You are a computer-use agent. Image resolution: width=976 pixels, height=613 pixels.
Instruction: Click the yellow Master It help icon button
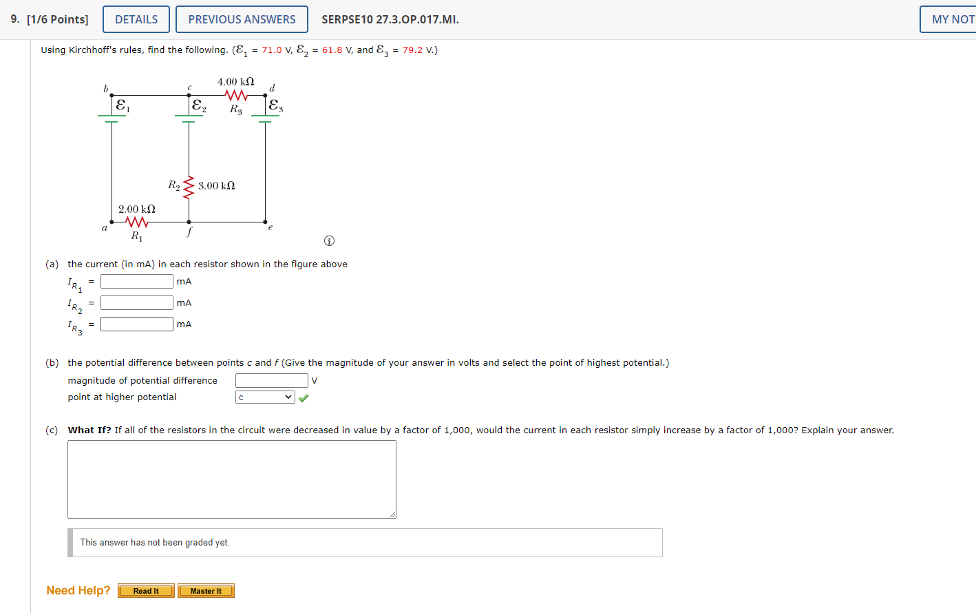pos(206,590)
